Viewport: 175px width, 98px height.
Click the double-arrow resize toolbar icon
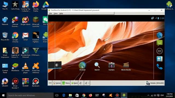(x=50, y=83)
